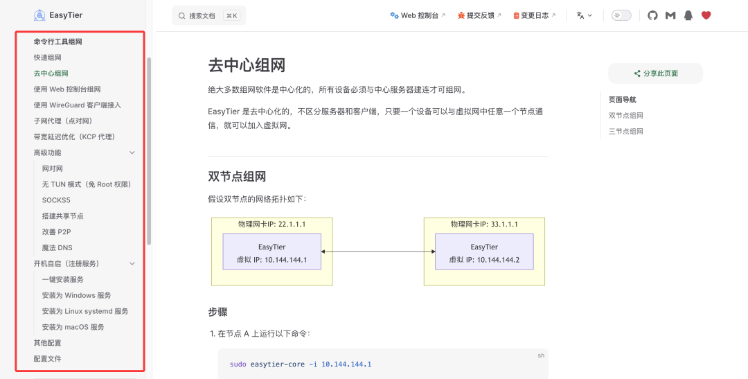
Task: Click the 分享此页面 button
Action: point(655,73)
